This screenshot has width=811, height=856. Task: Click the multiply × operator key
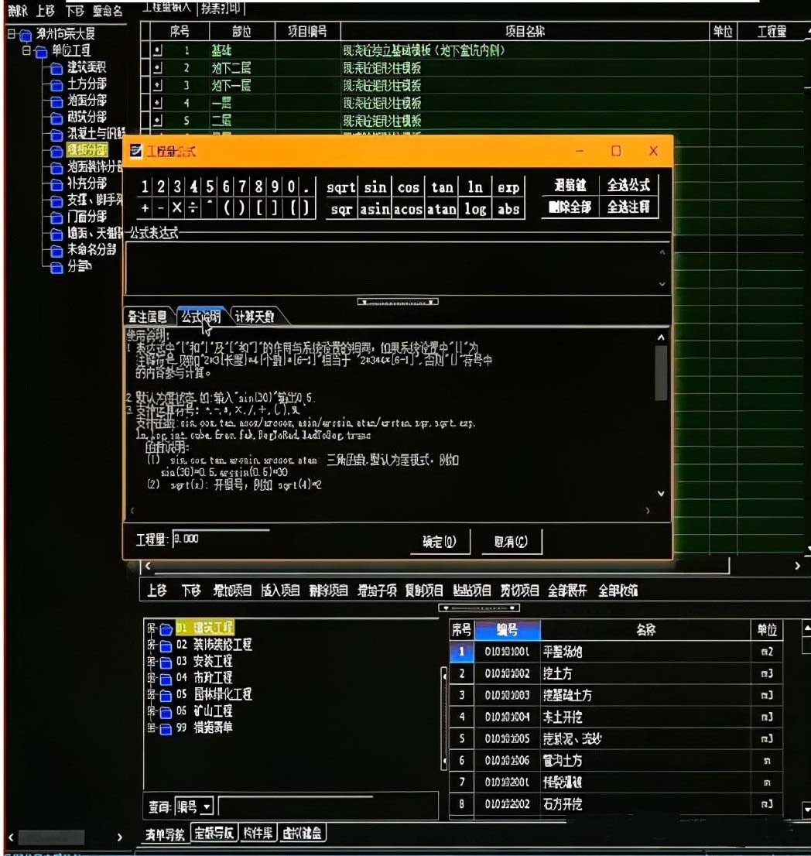coord(177,208)
